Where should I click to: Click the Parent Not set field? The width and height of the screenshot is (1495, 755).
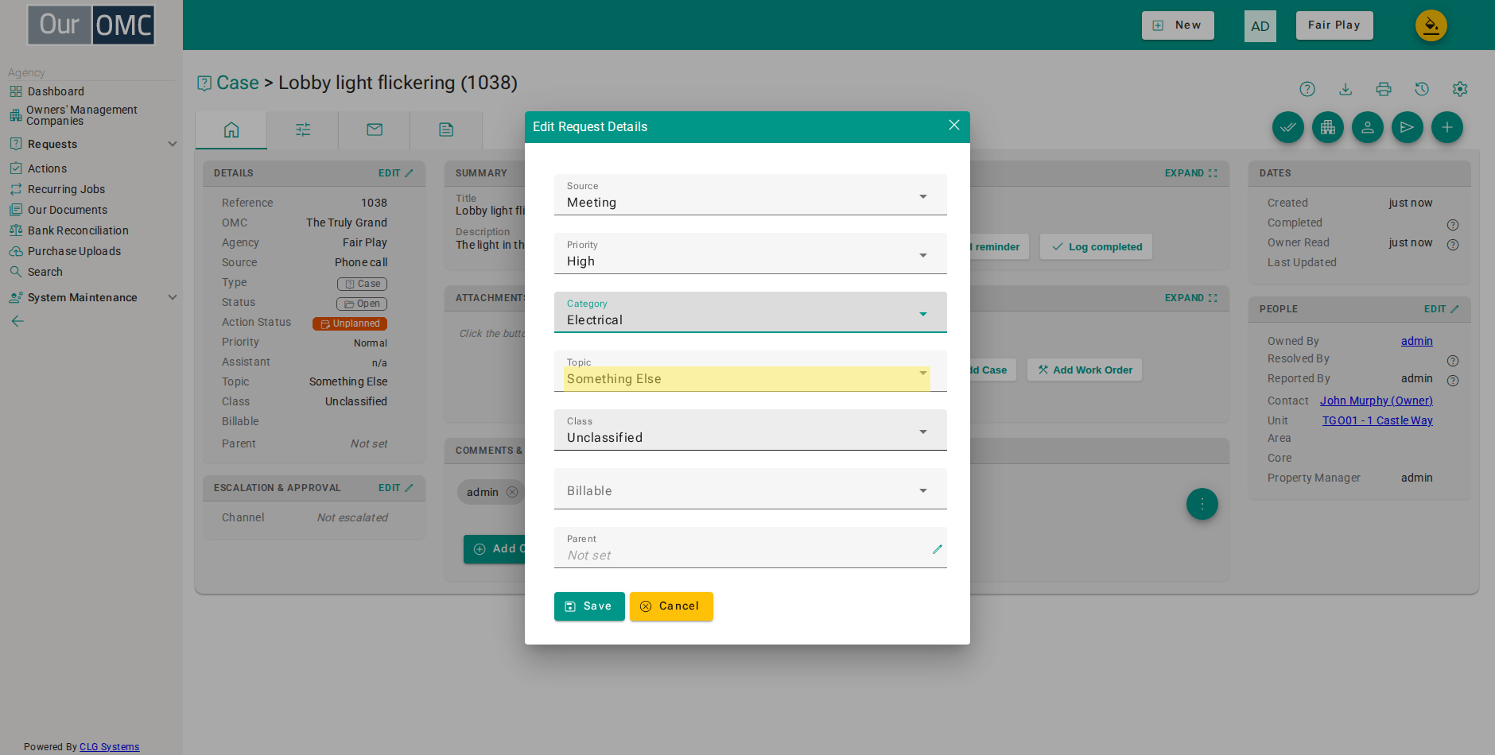pos(750,548)
